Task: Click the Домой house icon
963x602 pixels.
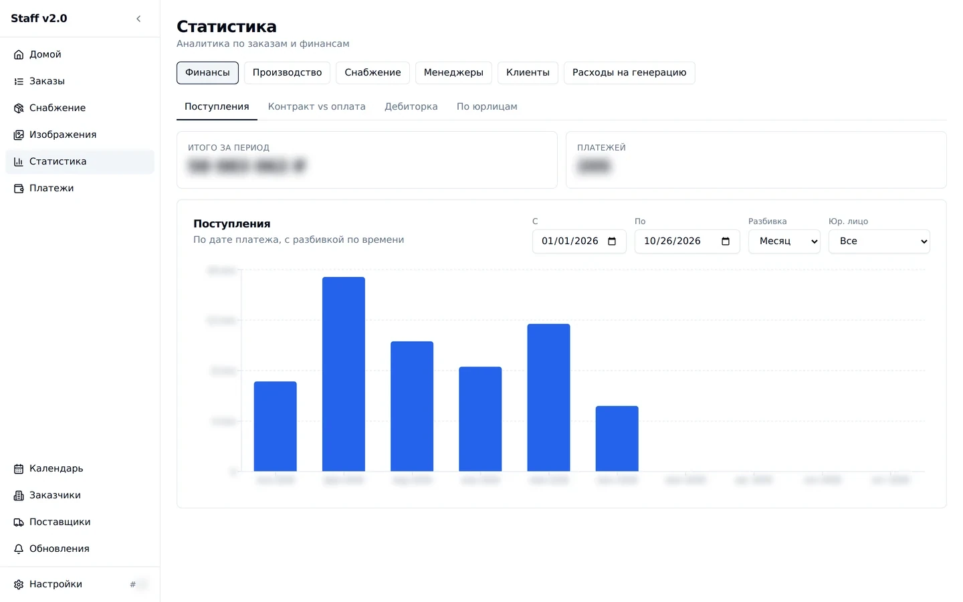Action: coord(19,55)
